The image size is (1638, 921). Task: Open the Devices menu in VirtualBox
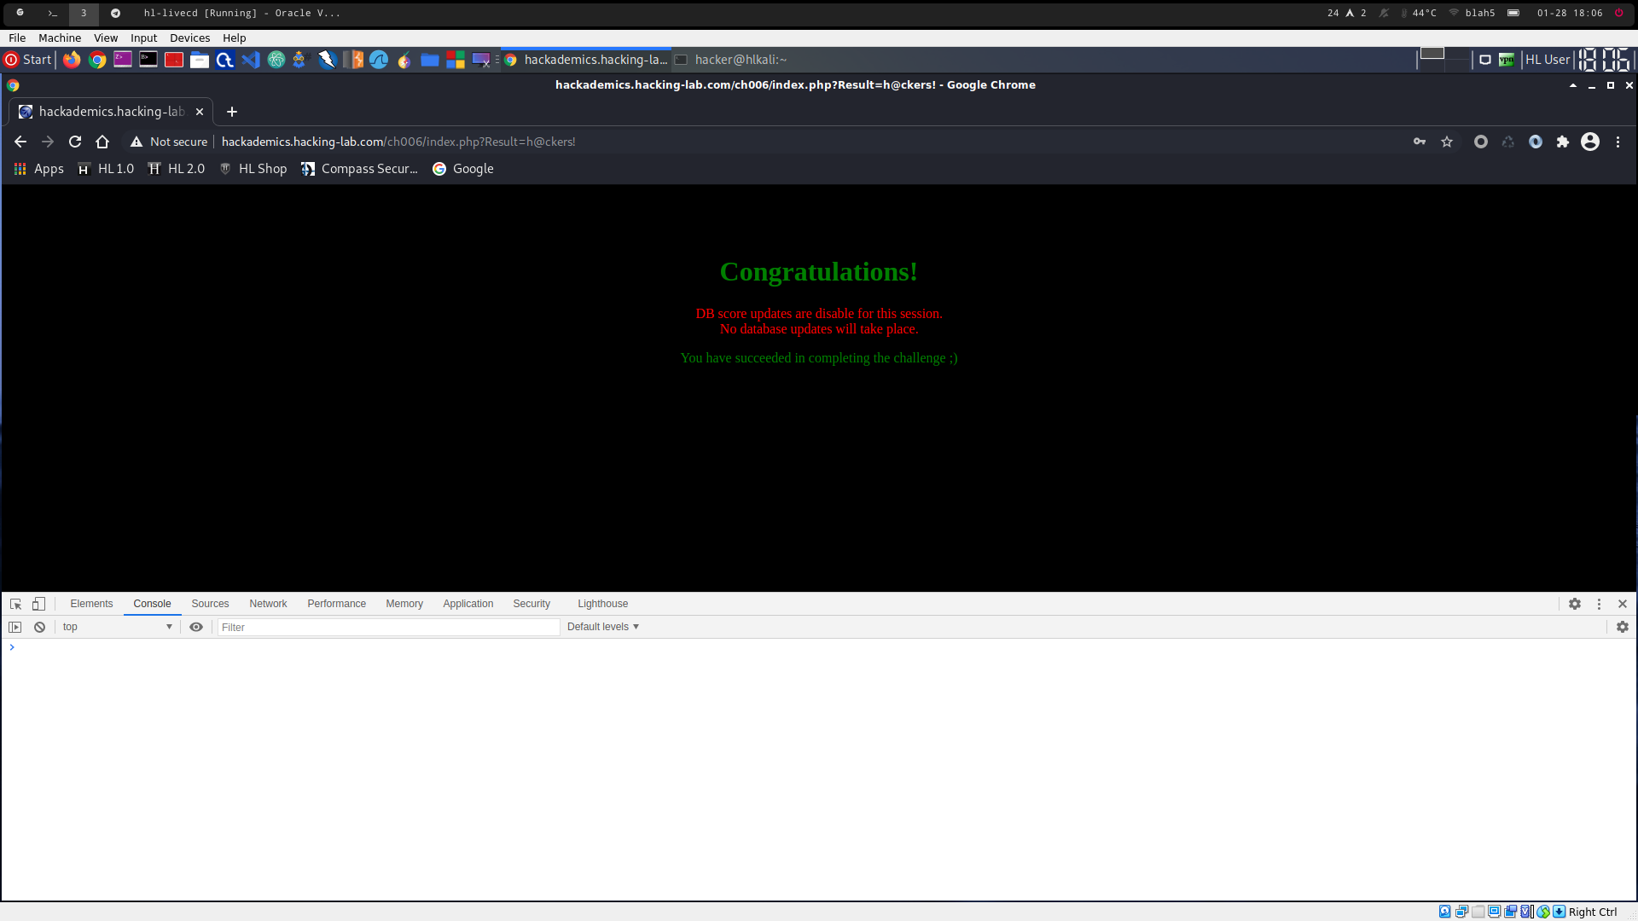click(x=189, y=38)
